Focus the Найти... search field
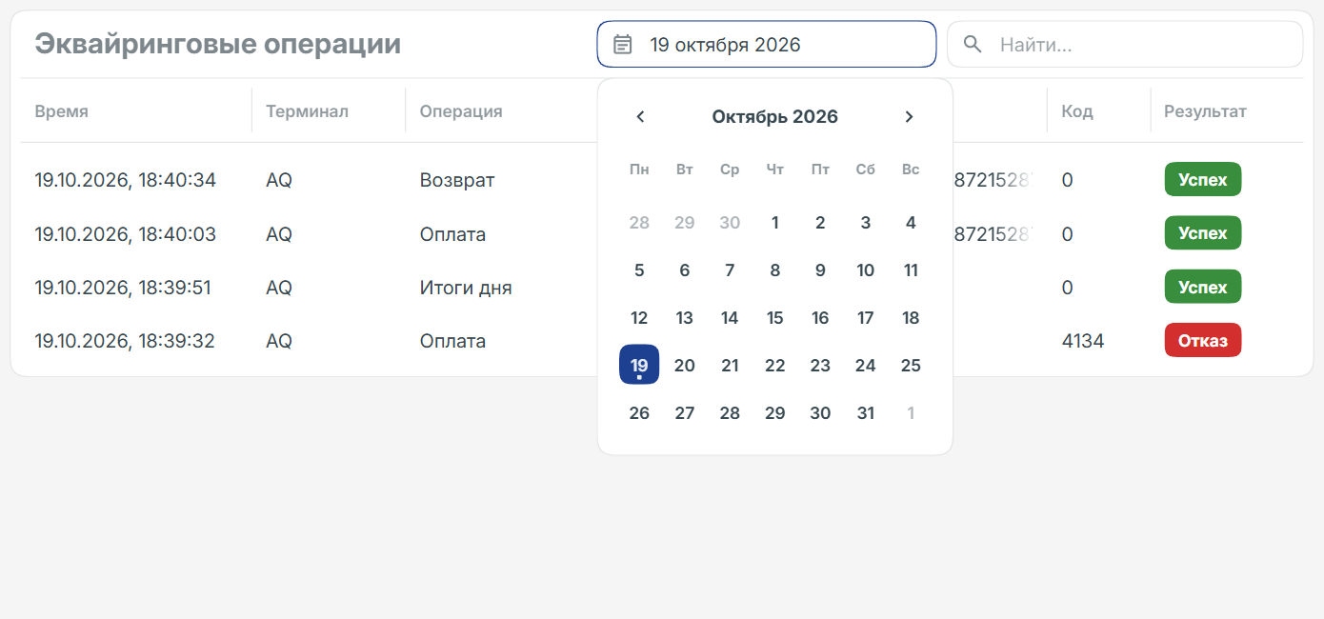This screenshot has width=1324, height=619. [1125, 45]
